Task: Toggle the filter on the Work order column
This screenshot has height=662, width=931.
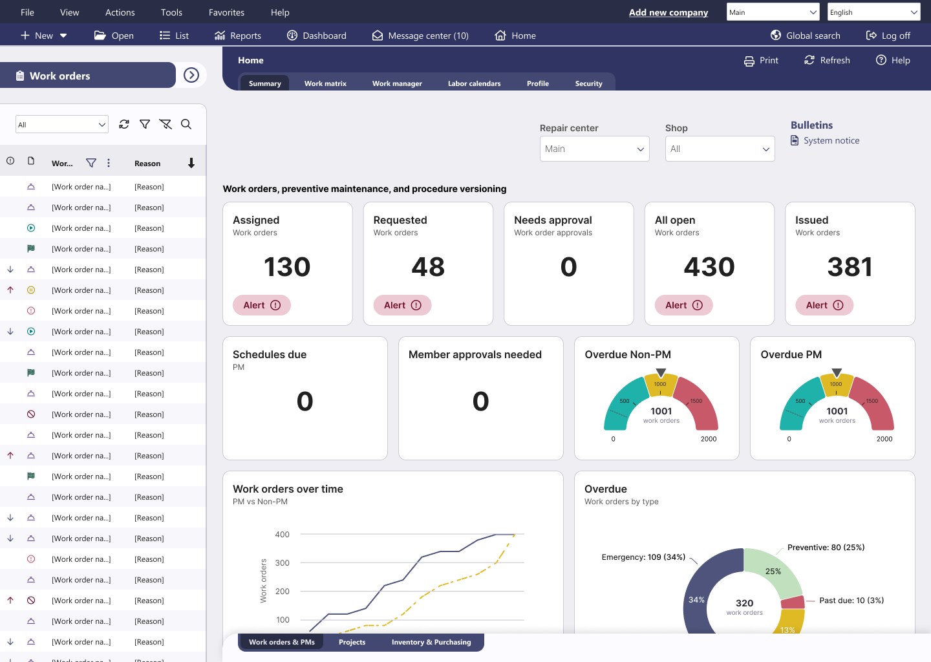Action: point(91,163)
